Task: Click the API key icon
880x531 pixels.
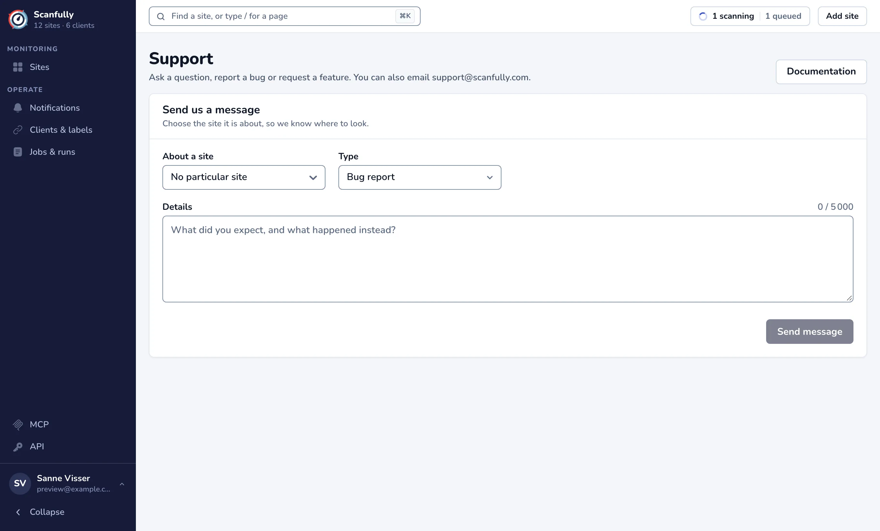Action: [x=17, y=447]
